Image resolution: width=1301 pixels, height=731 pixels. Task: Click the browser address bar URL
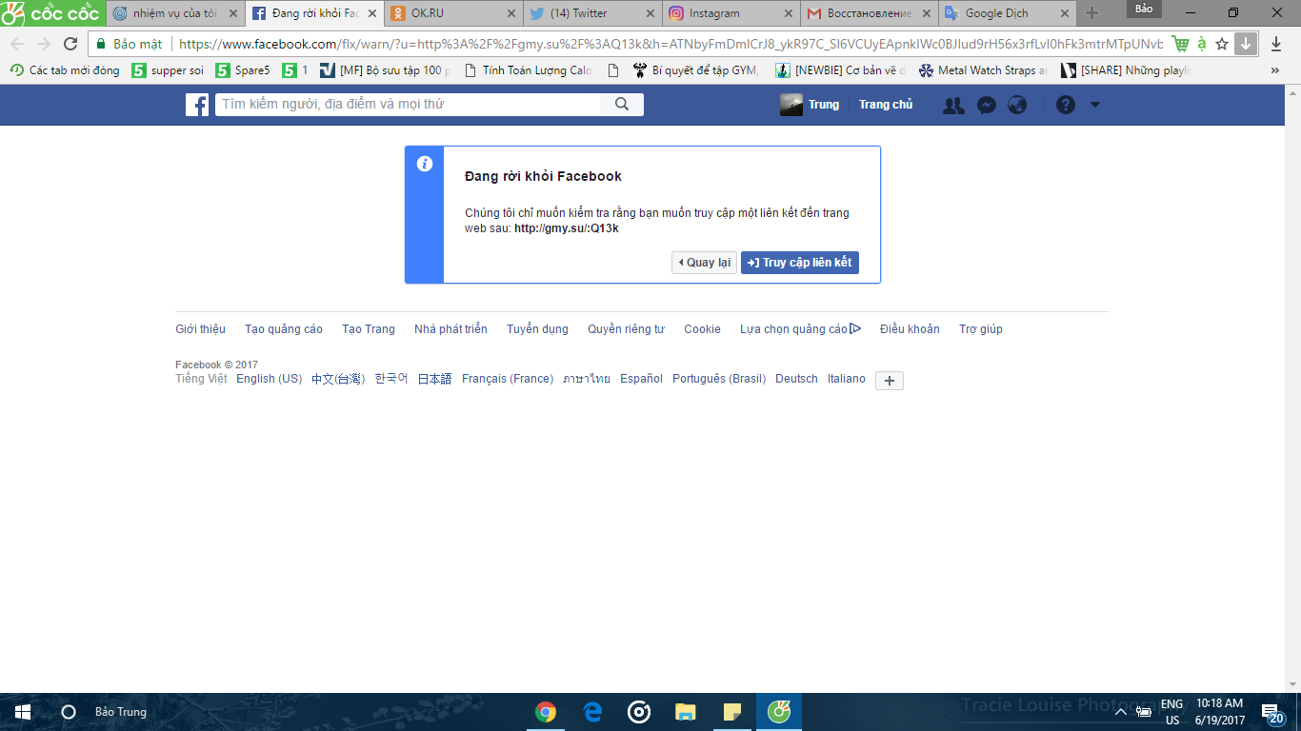[x=671, y=44]
